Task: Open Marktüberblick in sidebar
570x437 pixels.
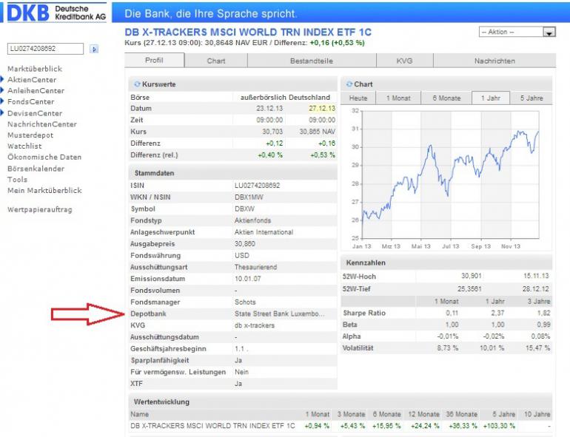Action: pyautogui.click(x=35, y=69)
